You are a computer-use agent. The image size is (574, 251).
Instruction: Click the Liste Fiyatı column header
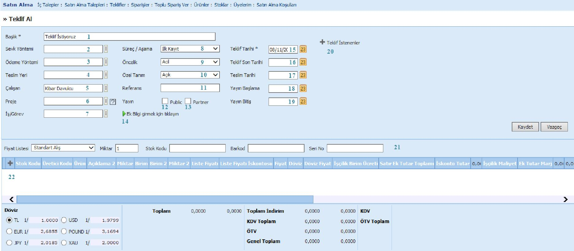[205, 163]
